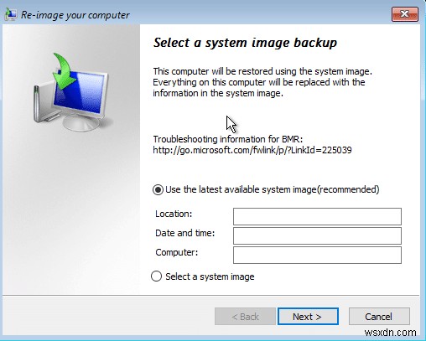
Task: Click the BMR troubleshooting URL text
Action: pos(252,150)
